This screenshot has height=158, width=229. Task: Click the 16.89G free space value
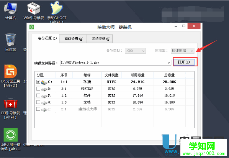137,102
